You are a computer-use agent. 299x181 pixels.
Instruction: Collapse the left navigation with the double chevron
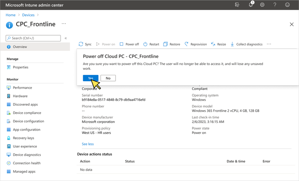[x=66, y=38]
